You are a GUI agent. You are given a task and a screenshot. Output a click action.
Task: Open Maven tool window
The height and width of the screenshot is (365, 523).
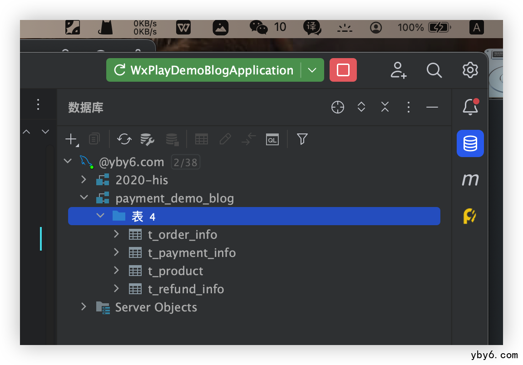[x=470, y=179]
